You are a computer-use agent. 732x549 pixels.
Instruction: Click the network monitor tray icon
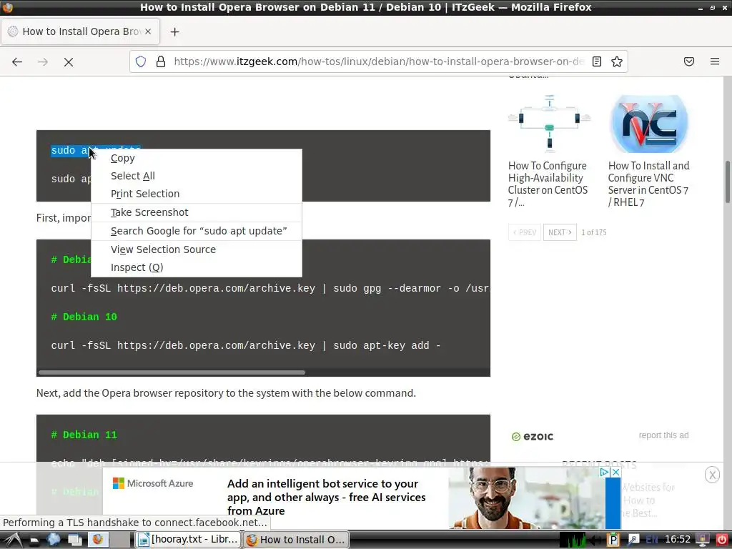[702, 540]
